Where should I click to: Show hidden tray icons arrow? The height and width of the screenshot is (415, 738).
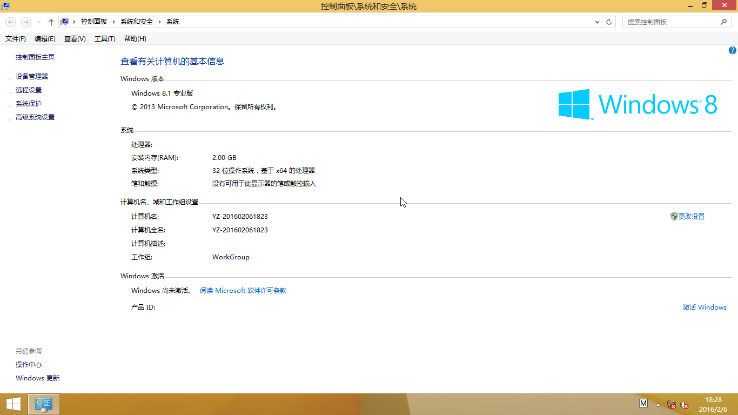point(658,404)
